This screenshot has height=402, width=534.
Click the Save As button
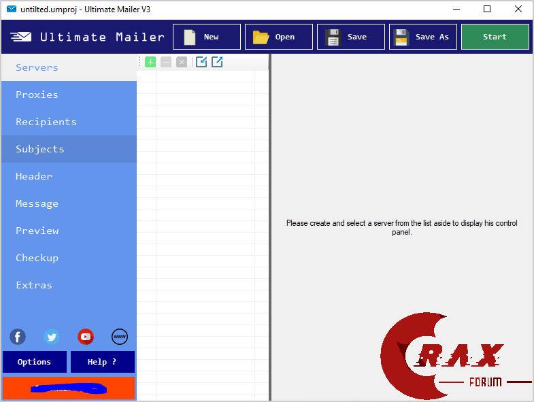click(423, 37)
